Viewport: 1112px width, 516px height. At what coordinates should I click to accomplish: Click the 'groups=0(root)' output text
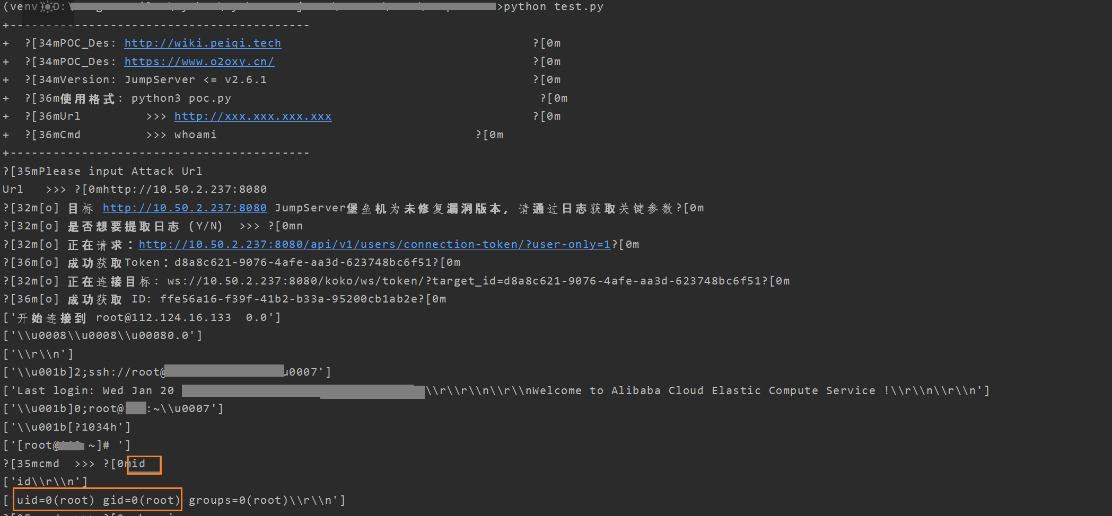(239, 500)
